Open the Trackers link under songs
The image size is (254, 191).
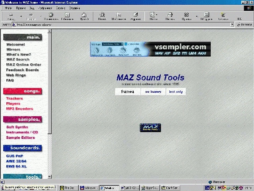coord(14,98)
